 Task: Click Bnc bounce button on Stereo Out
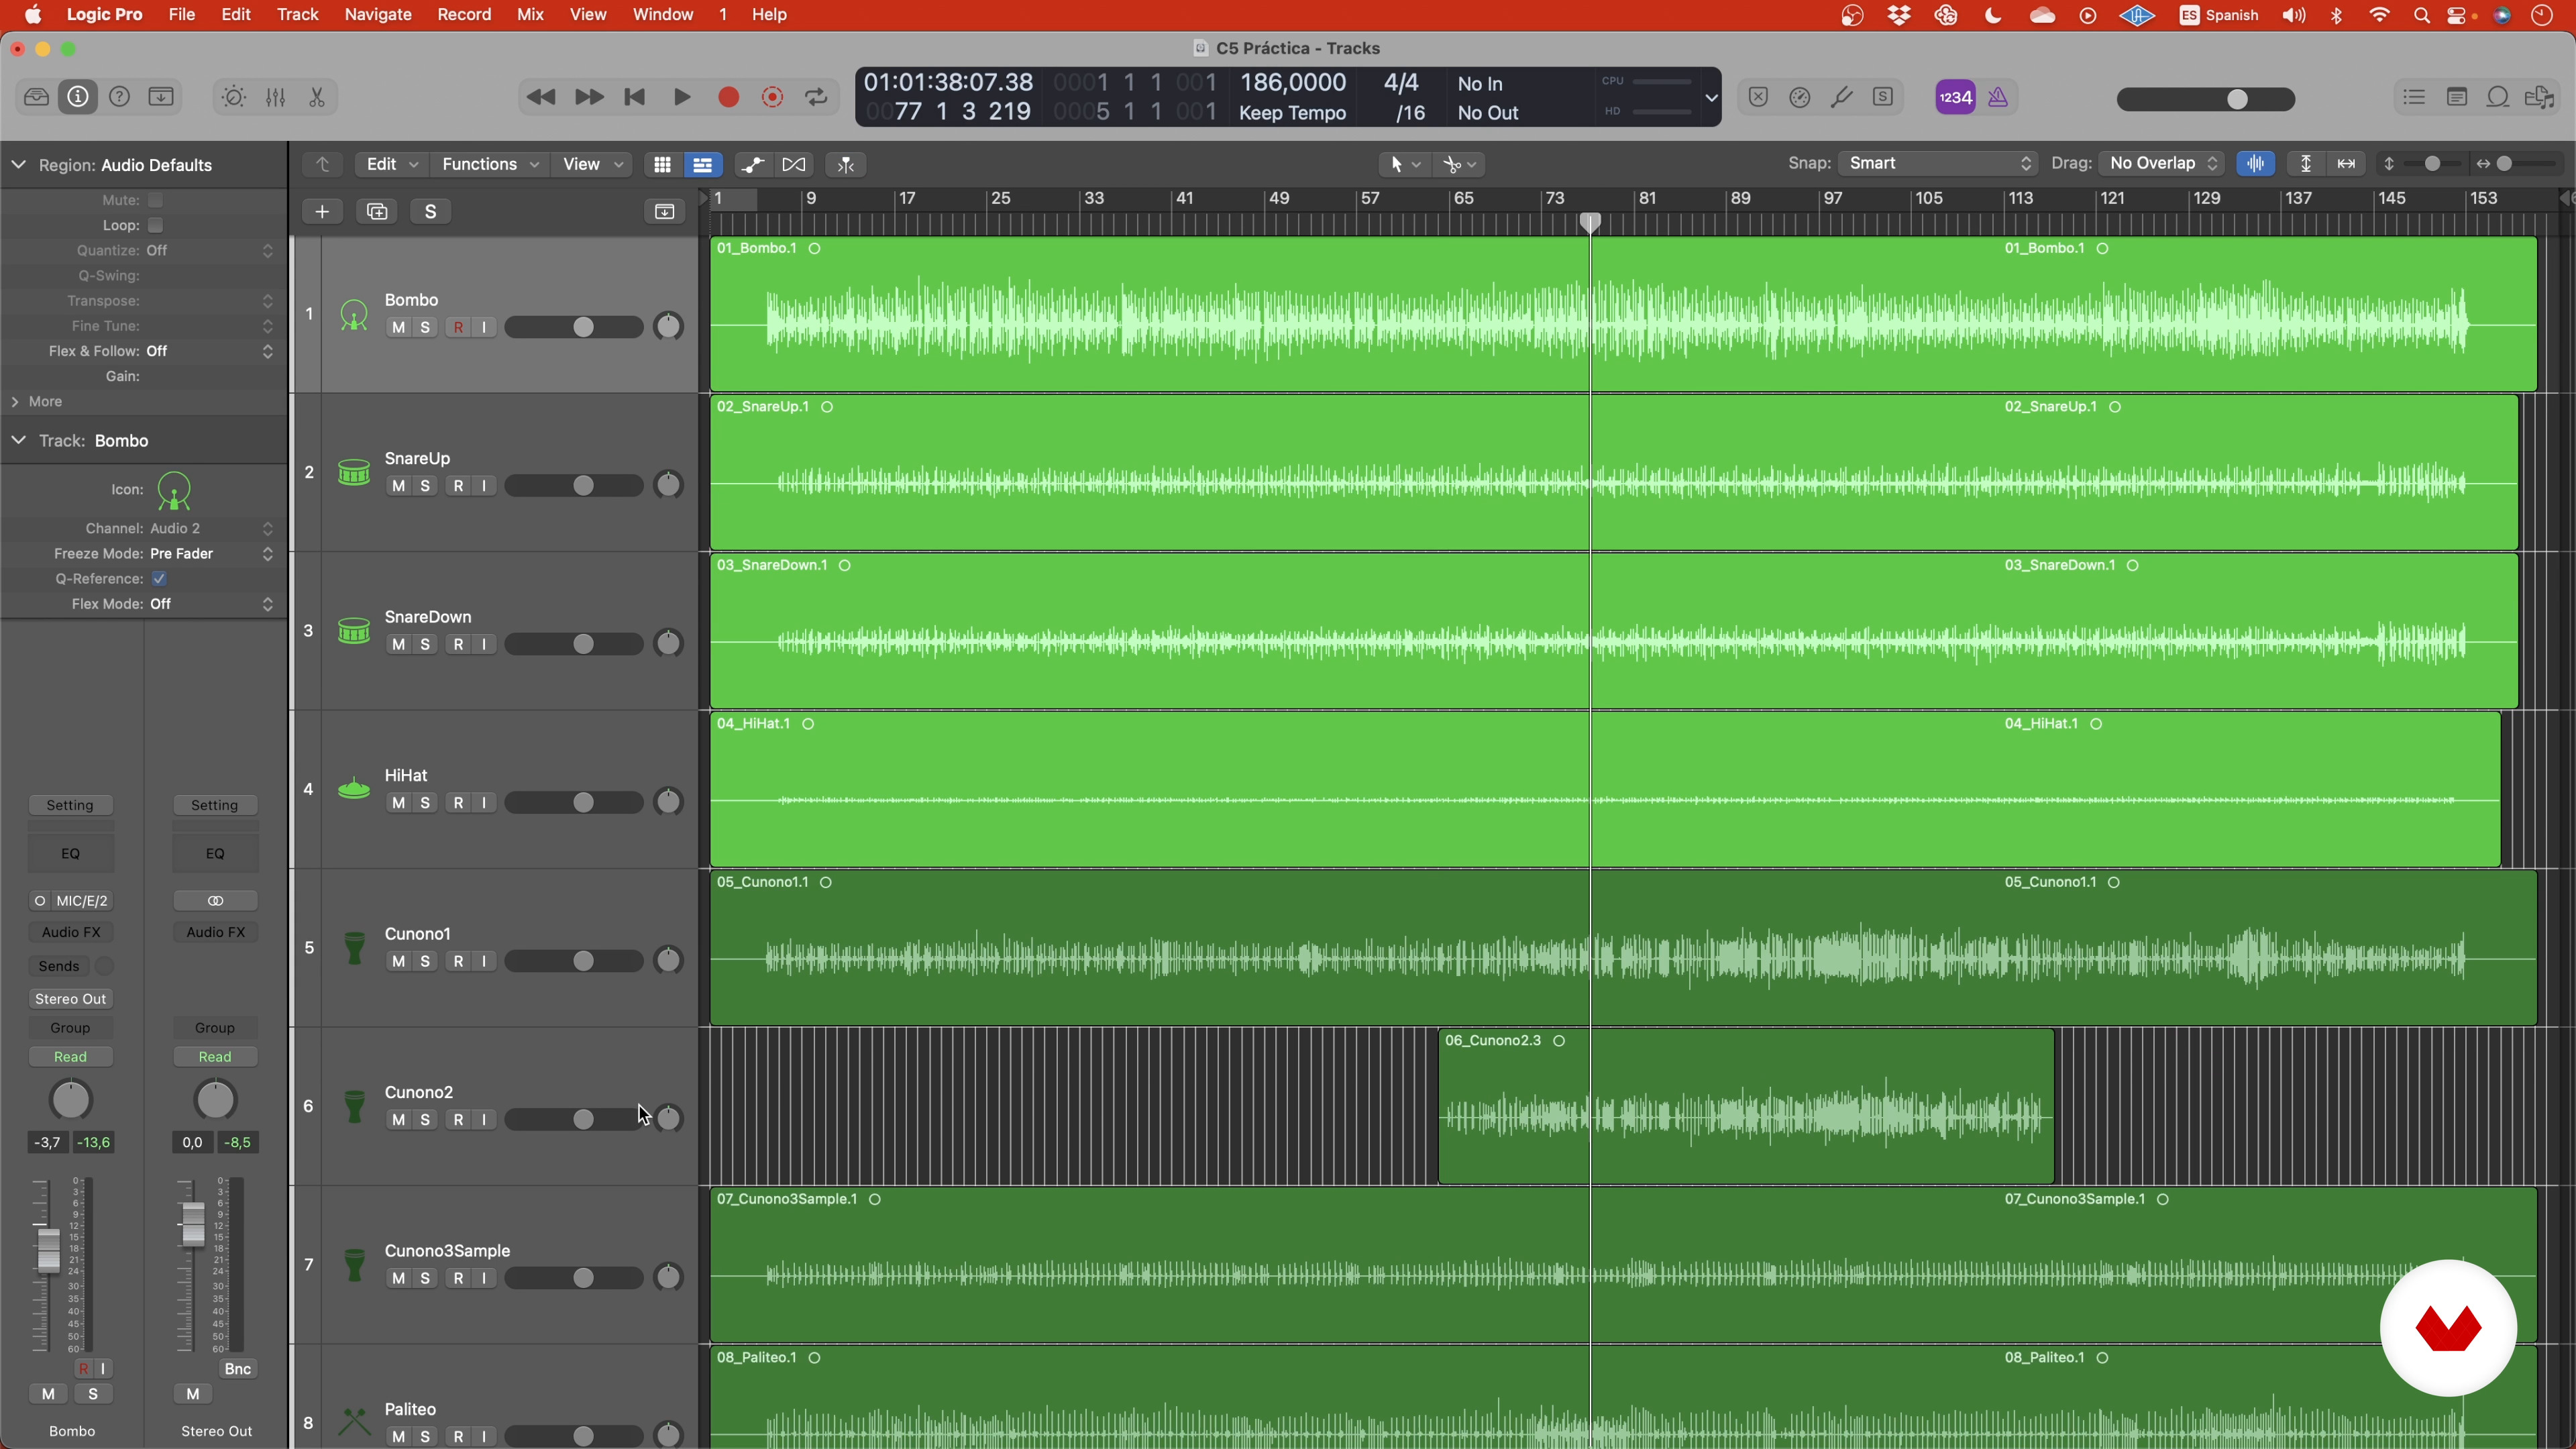pyautogui.click(x=237, y=1370)
